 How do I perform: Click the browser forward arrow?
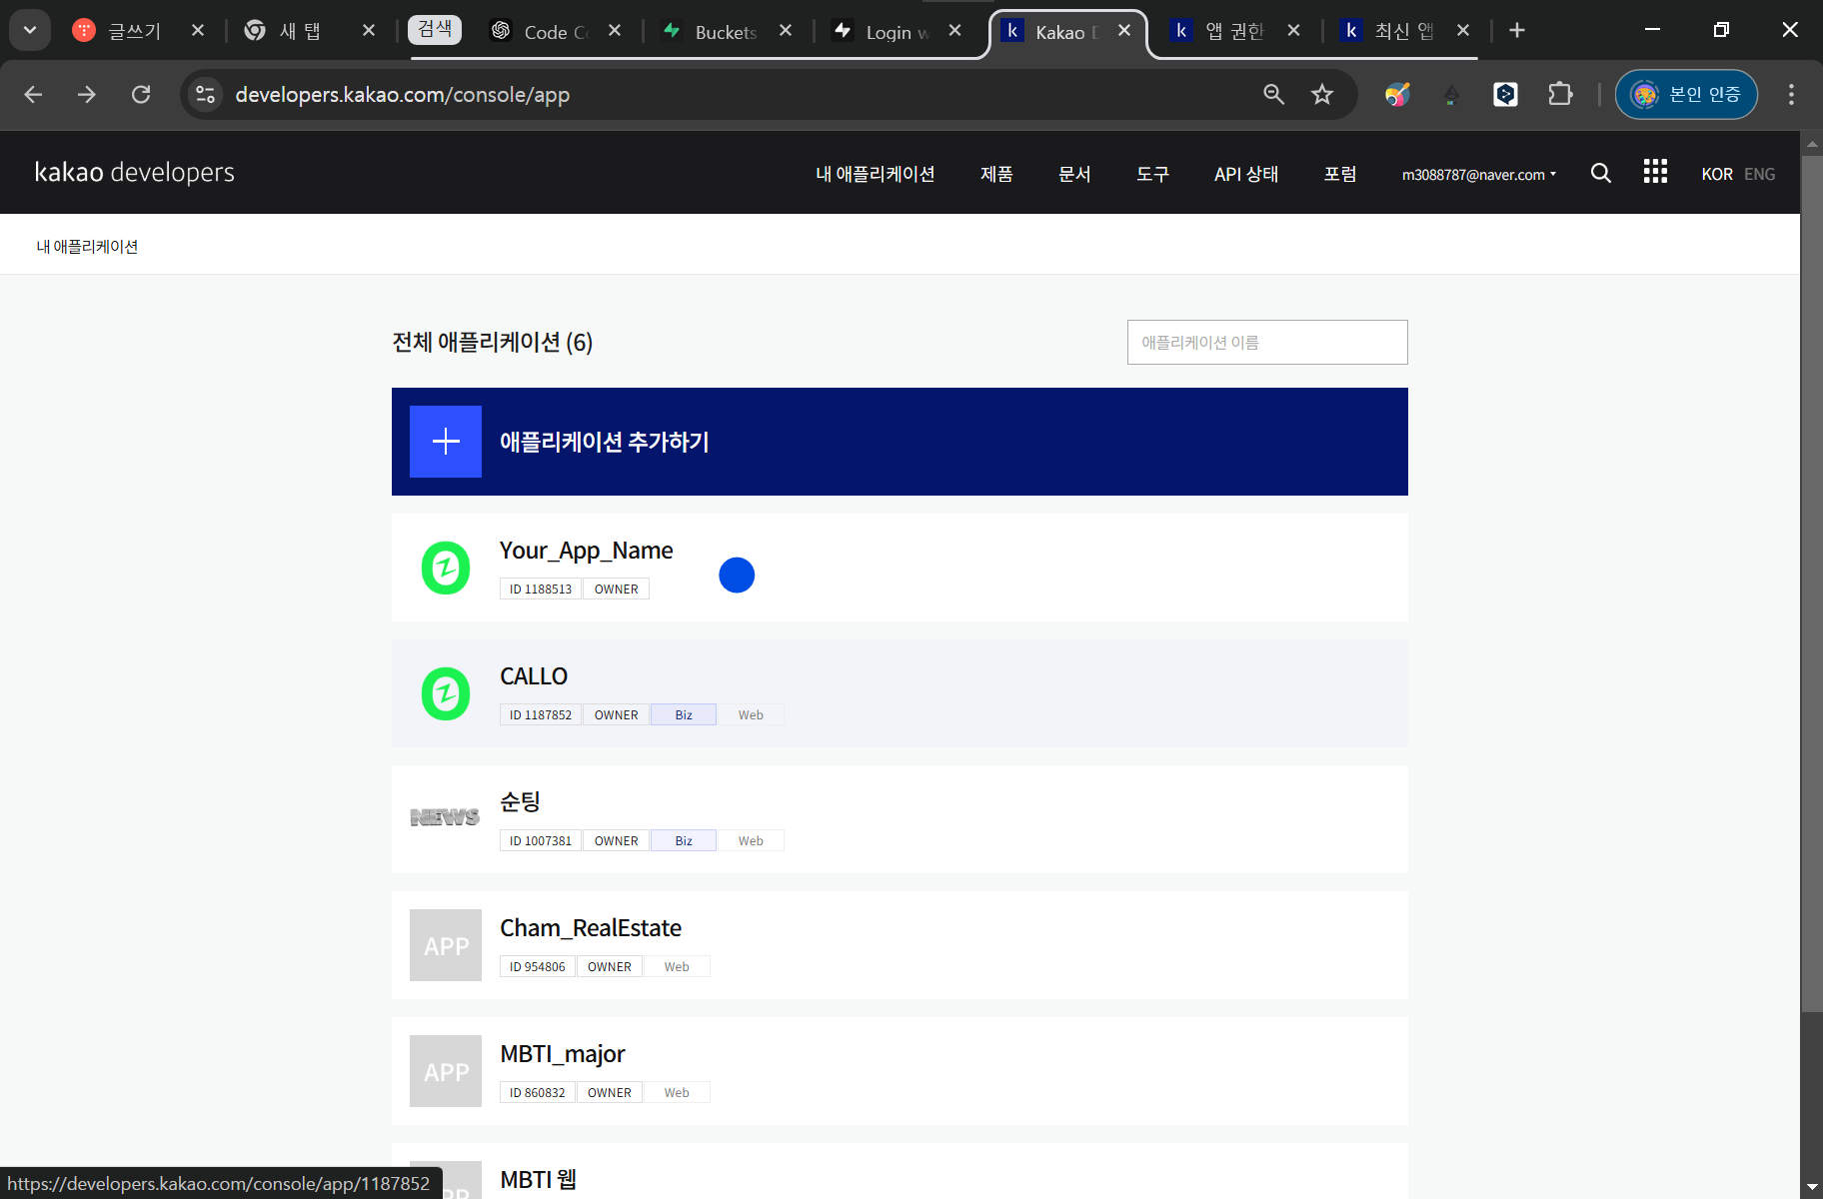tap(87, 94)
